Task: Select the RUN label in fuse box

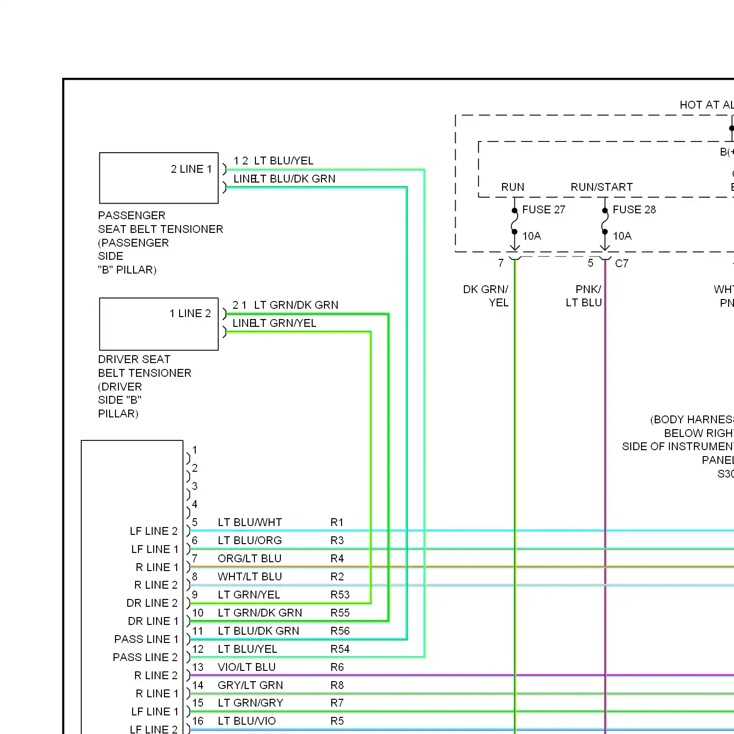Action: point(512,187)
